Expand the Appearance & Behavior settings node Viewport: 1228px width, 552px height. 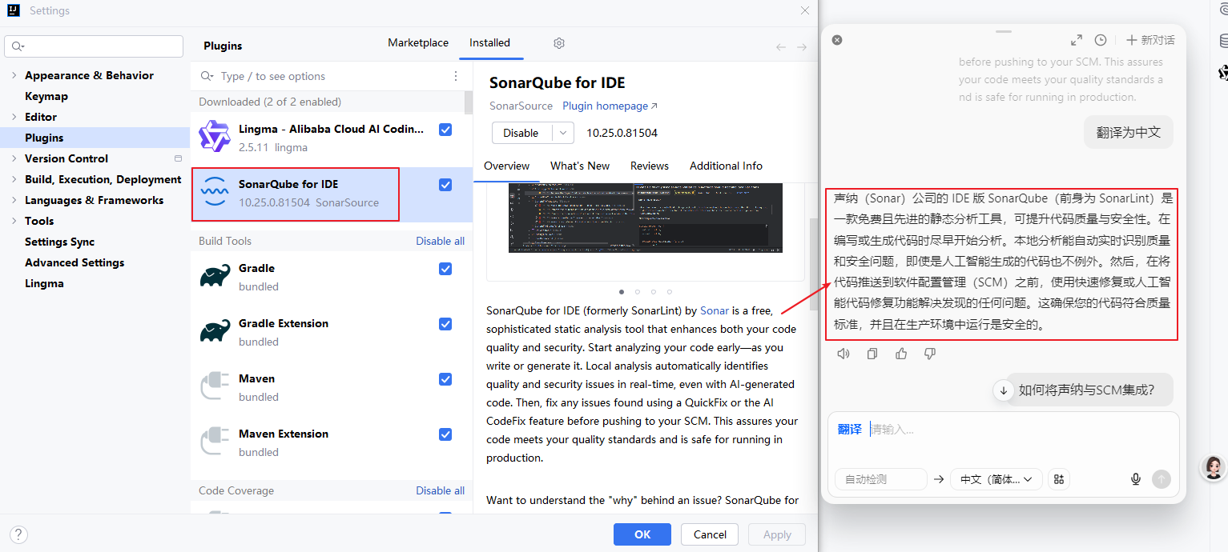click(x=14, y=75)
